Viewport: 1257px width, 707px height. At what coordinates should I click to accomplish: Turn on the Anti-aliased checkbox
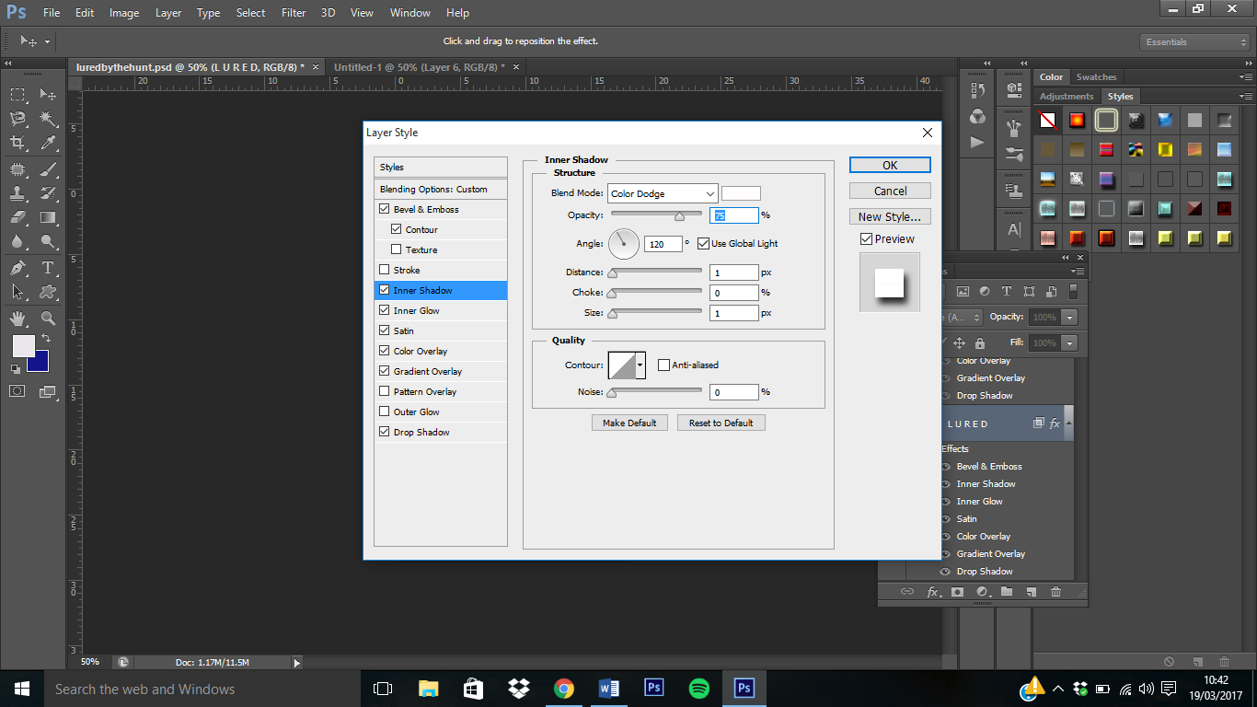tap(663, 365)
